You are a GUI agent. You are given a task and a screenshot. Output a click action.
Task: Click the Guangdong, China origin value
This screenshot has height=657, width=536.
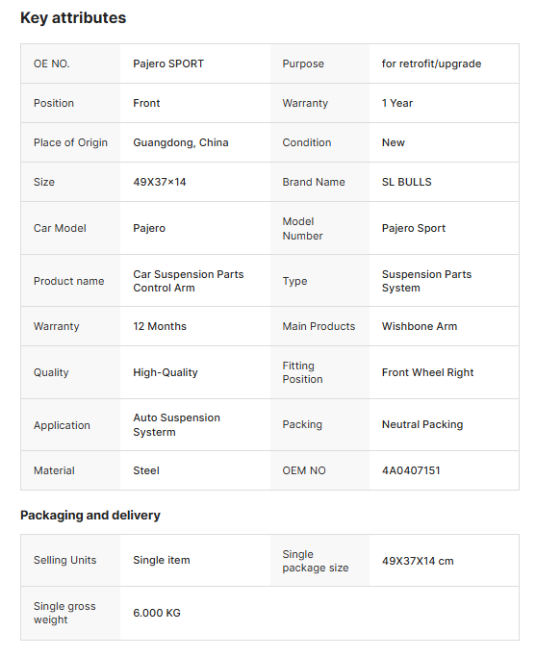click(x=181, y=142)
